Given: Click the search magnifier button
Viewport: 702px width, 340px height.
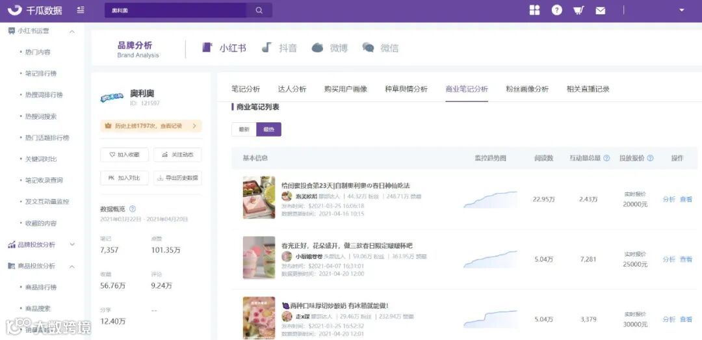Looking at the screenshot, I should click(x=259, y=10).
